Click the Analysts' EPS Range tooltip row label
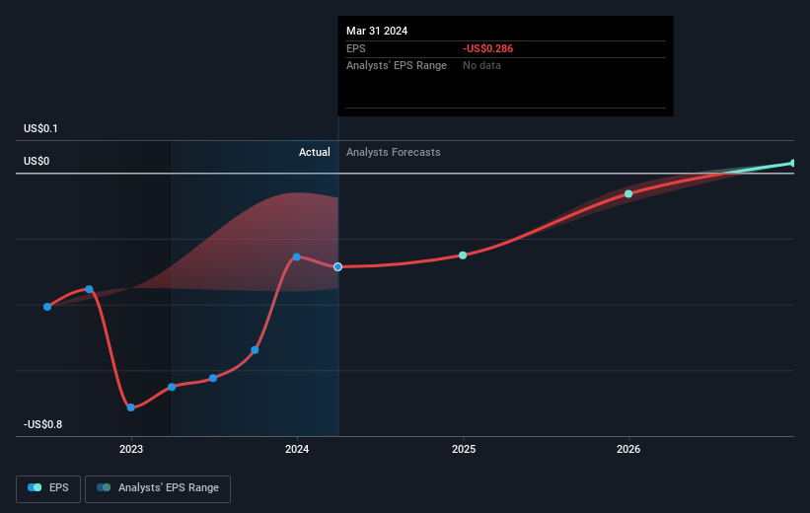 point(397,66)
